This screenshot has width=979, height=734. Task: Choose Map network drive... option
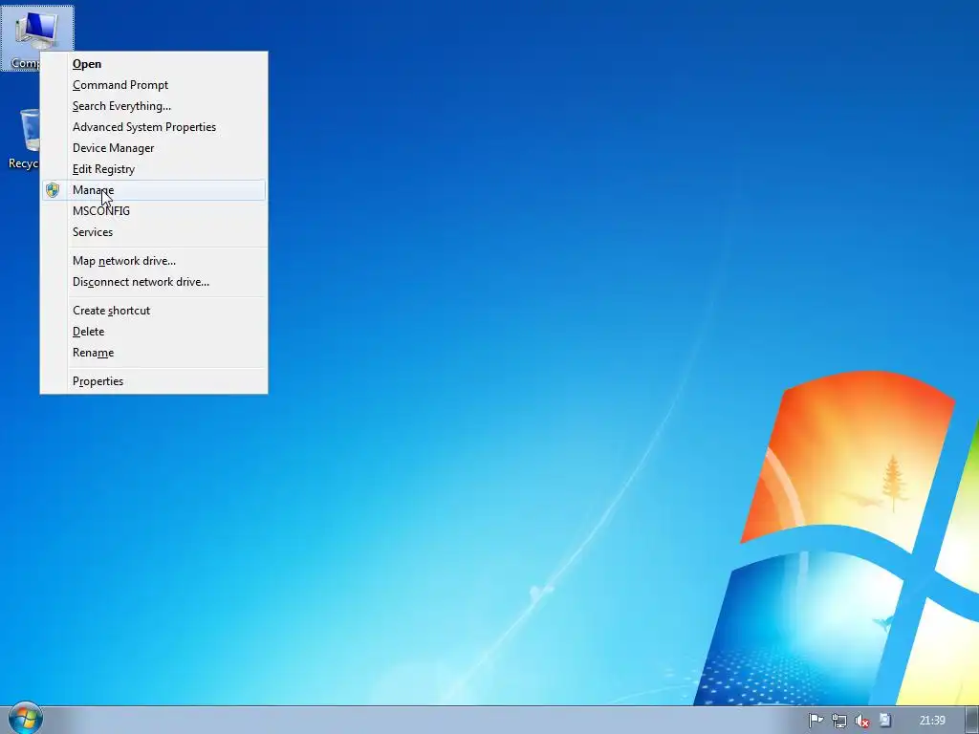(154, 261)
